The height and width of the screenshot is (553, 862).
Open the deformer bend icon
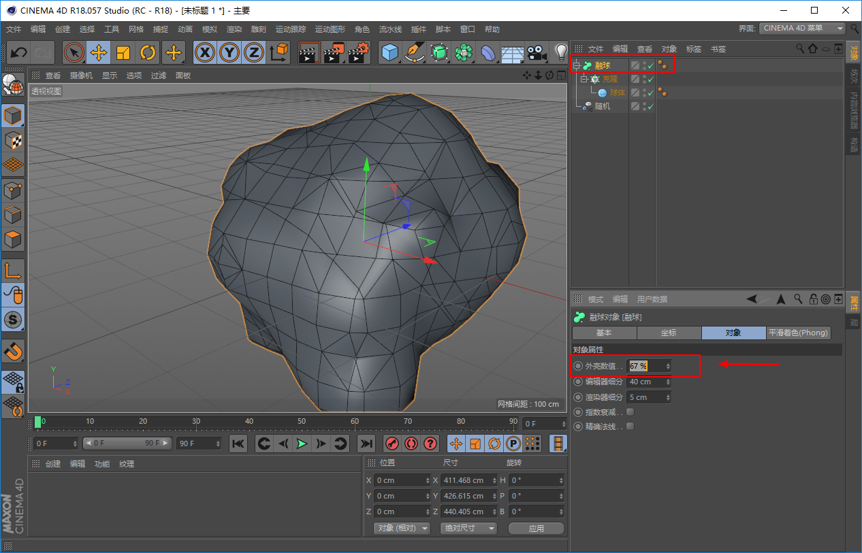point(488,52)
